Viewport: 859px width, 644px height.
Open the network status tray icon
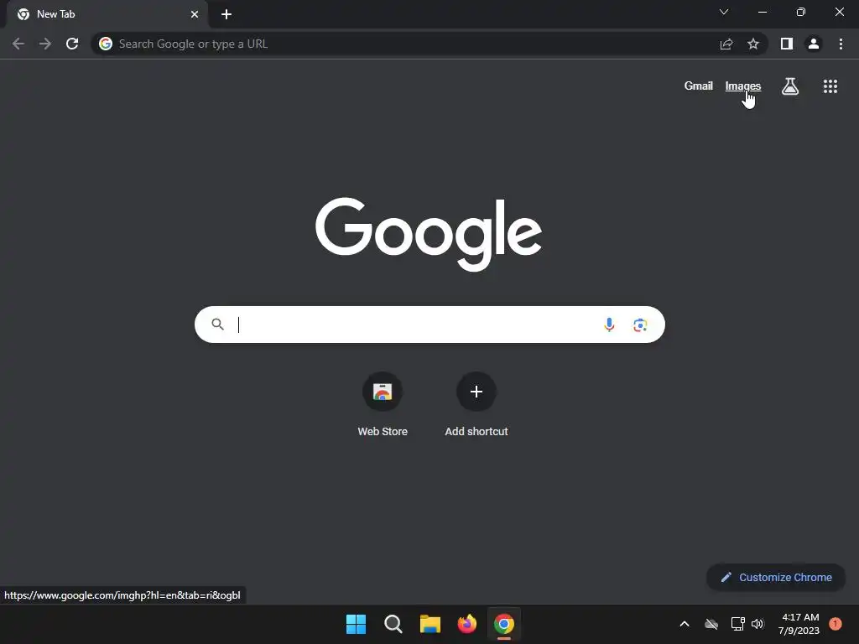[x=737, y=624]
